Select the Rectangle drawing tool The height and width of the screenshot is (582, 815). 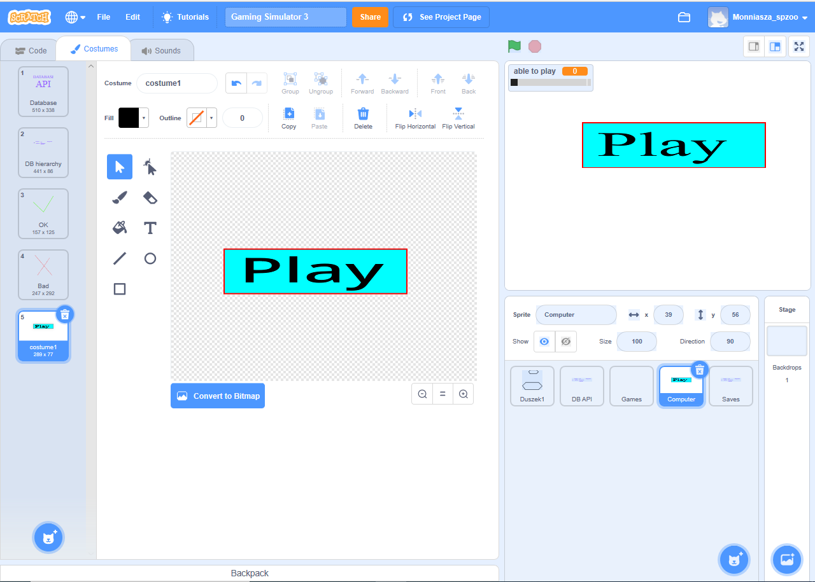coord(120,289)
